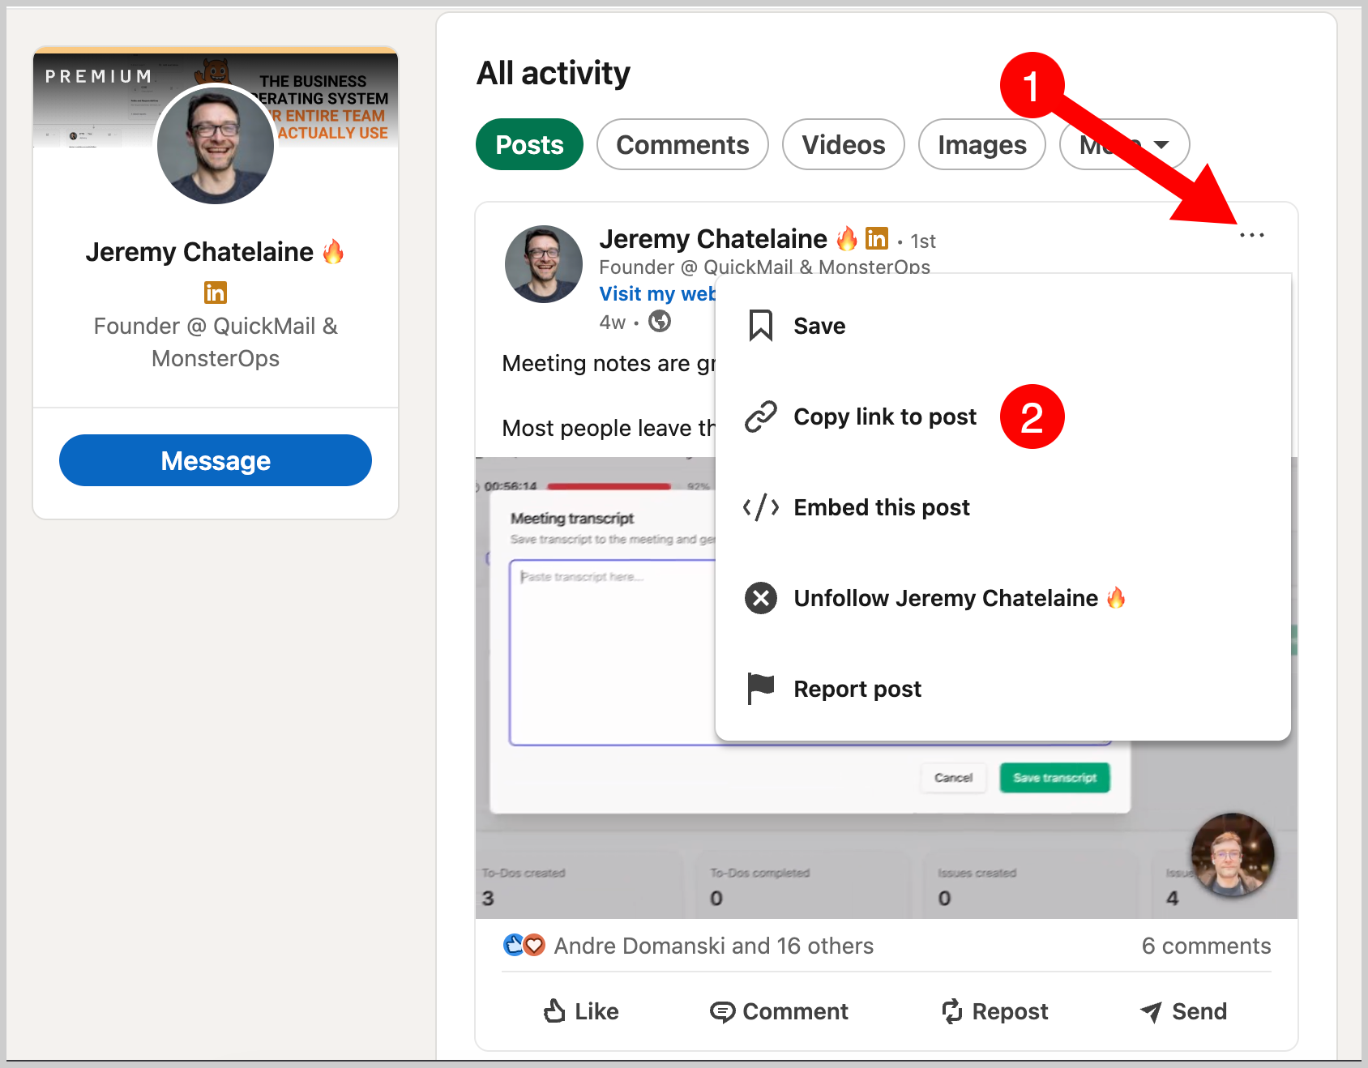Select the Posts filter tab
1368x1068 pixels.
529,144
